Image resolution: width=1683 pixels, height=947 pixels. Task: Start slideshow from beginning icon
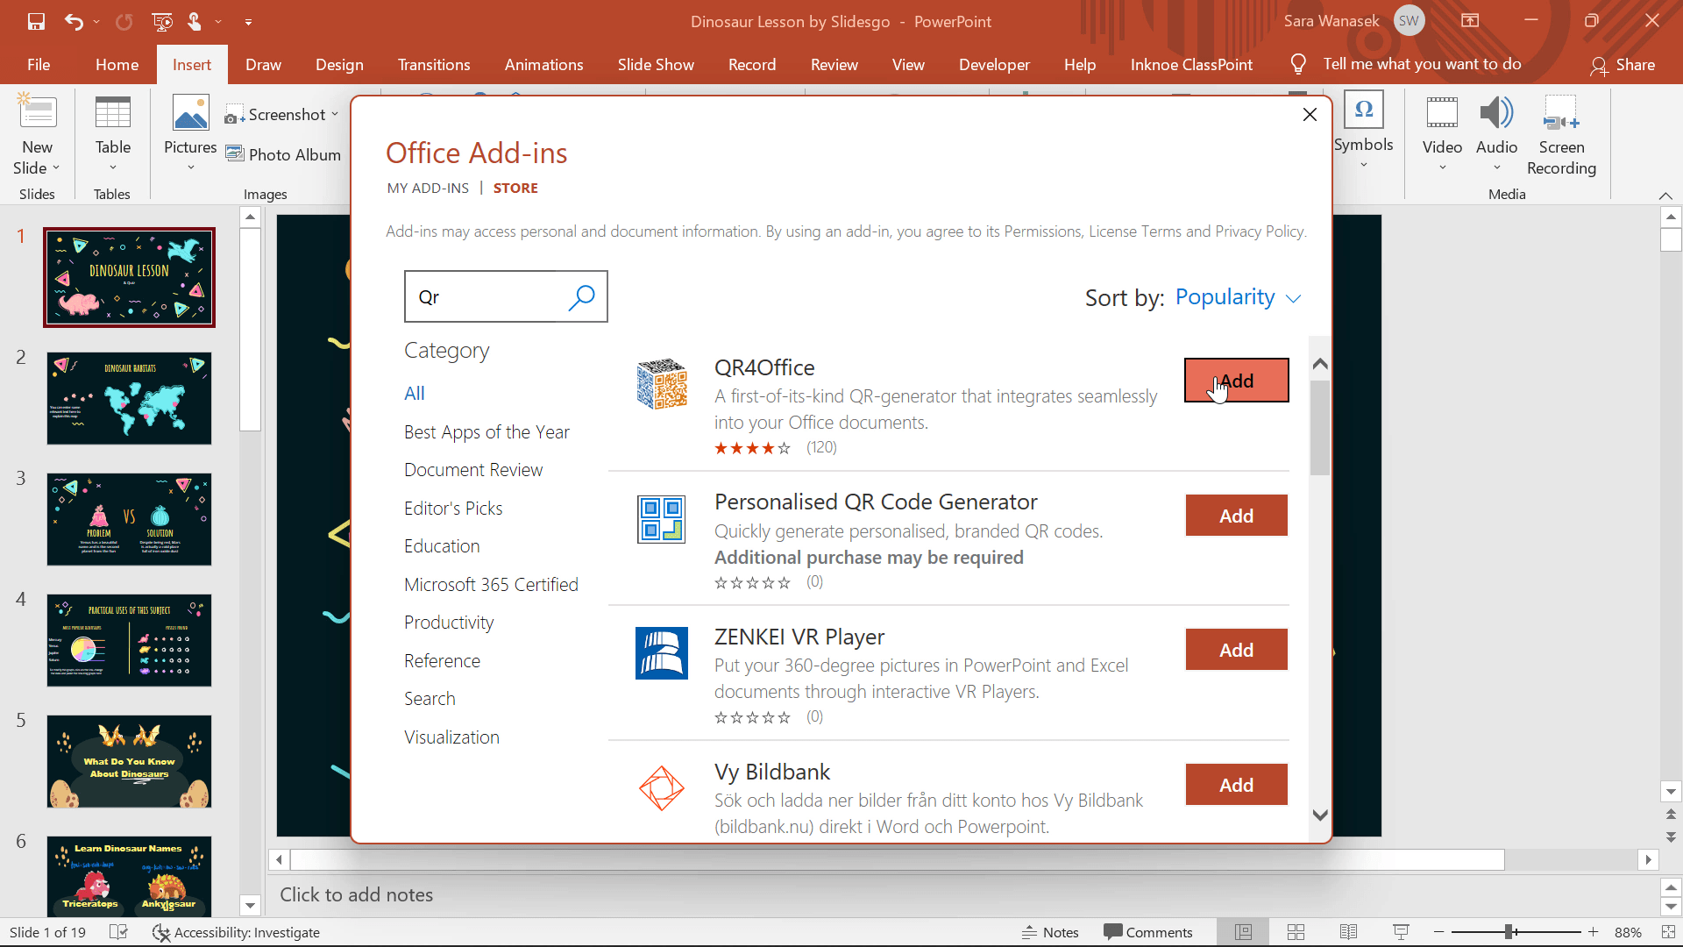click(162, 21)
